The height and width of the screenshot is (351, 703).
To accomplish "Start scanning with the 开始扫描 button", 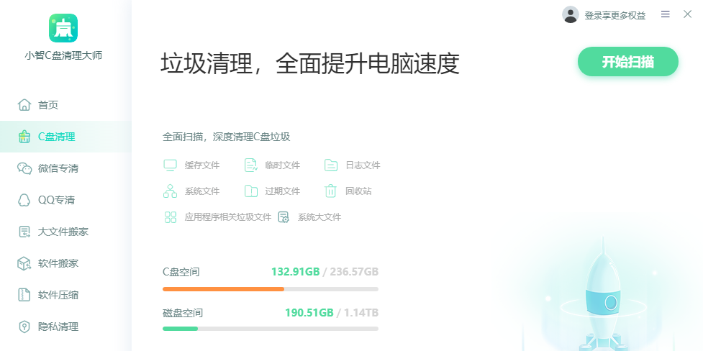I will click(x=627, y=62).
